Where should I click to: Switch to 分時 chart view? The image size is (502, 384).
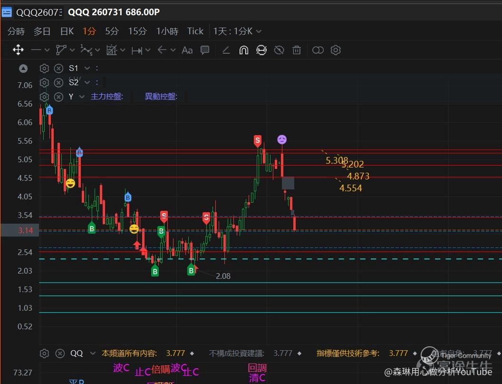pyautogui.click(x=16, y=31)
